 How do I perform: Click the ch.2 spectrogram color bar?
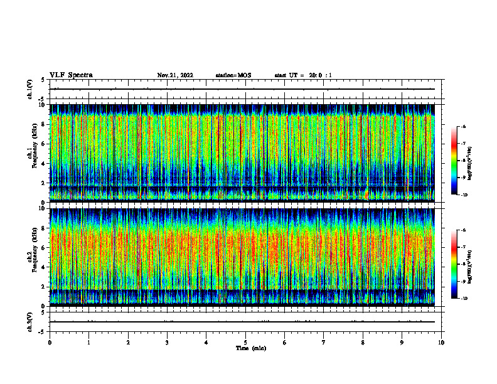coord(454,264)
